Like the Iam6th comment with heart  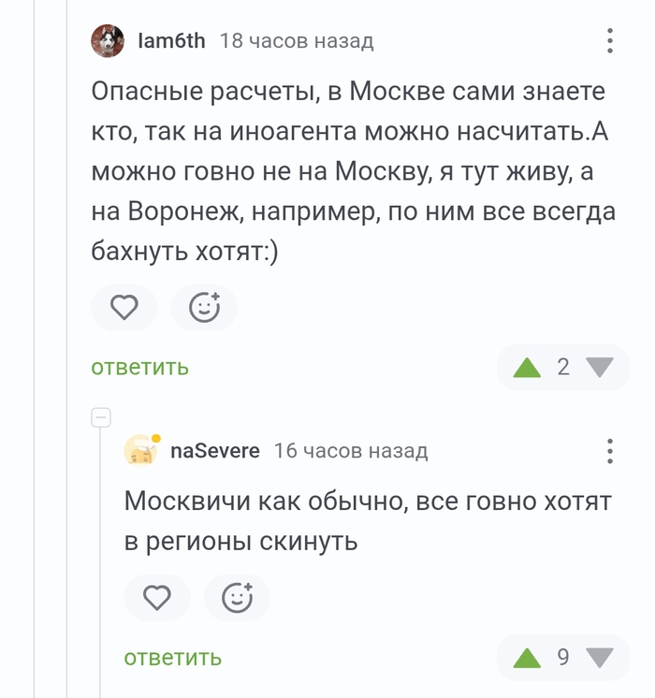coord(124,308)
